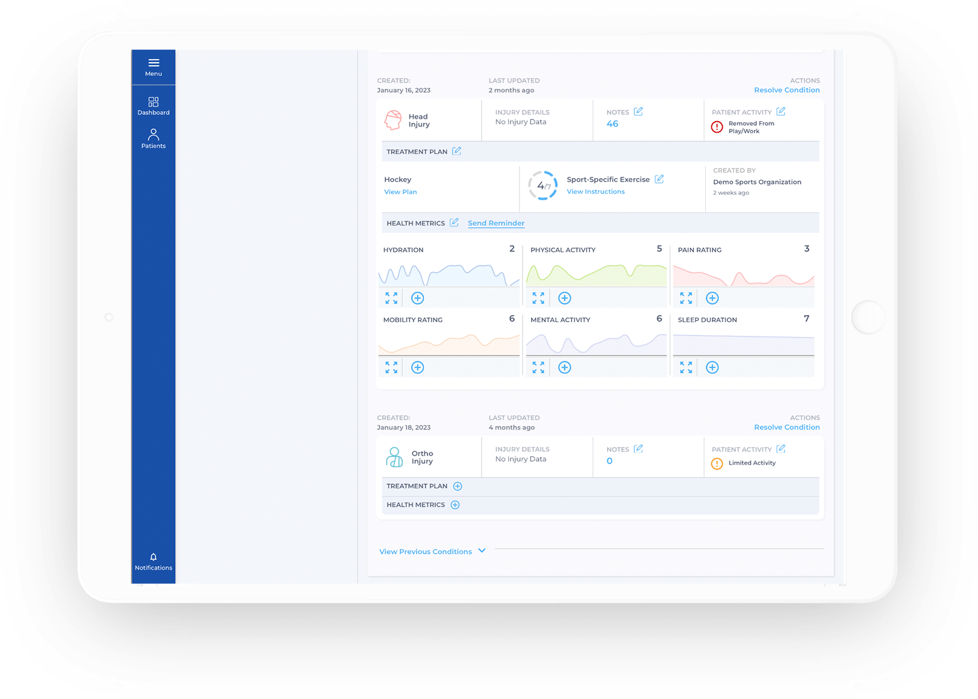978x699 pixels.
Task: Add a Hydration entry
Action: point(418,298)
